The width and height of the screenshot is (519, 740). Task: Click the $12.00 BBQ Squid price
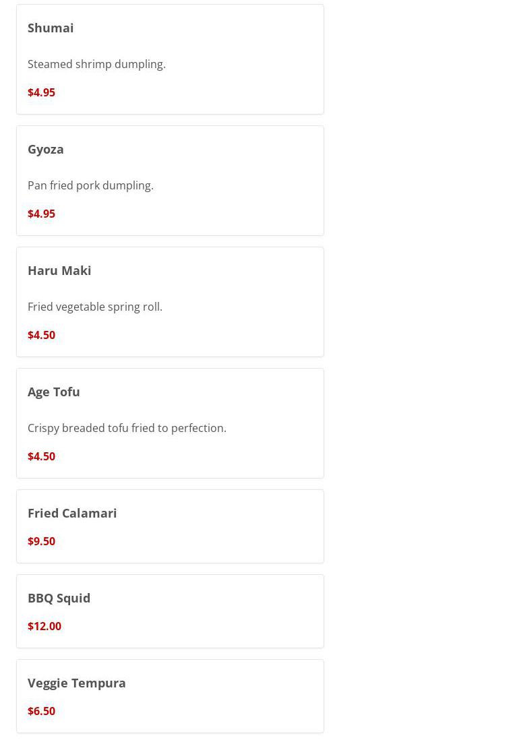click(x=44, y=626)
